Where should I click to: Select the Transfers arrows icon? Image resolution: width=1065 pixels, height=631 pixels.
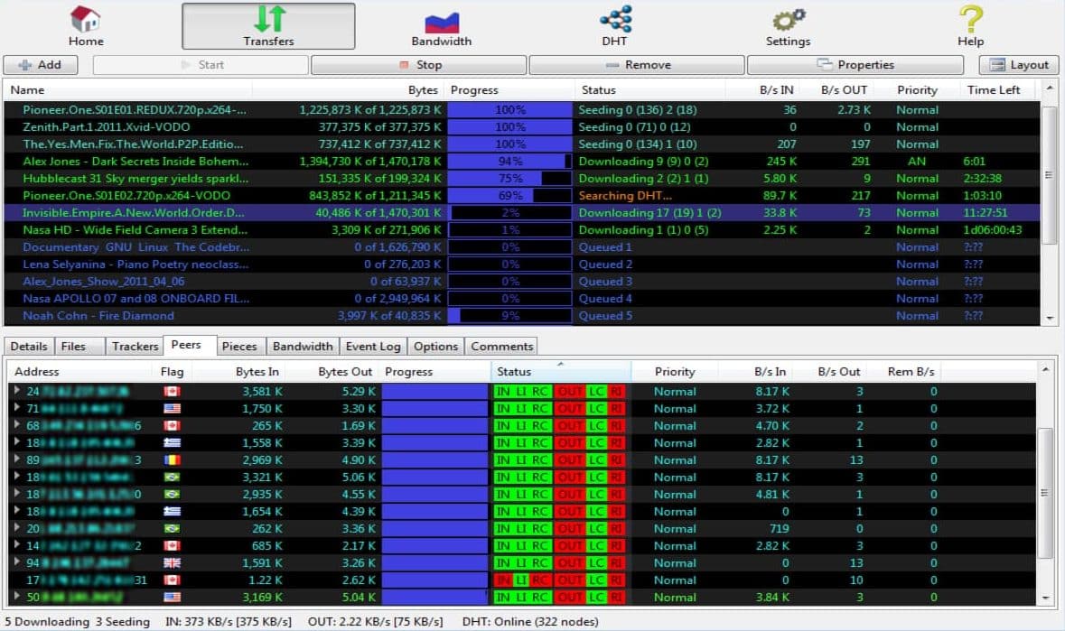click(268, 20)
